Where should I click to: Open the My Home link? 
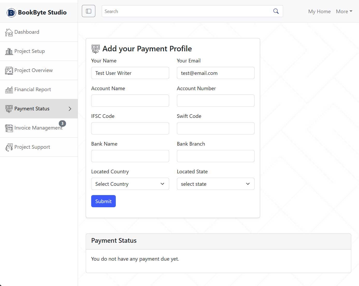[319, 11]
